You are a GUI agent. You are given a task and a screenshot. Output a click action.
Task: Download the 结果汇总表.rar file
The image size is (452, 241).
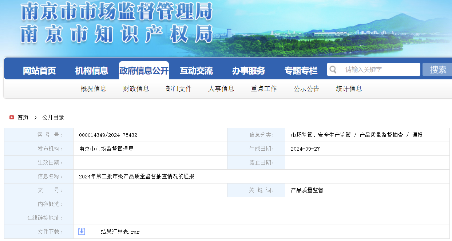click(120, 232)
